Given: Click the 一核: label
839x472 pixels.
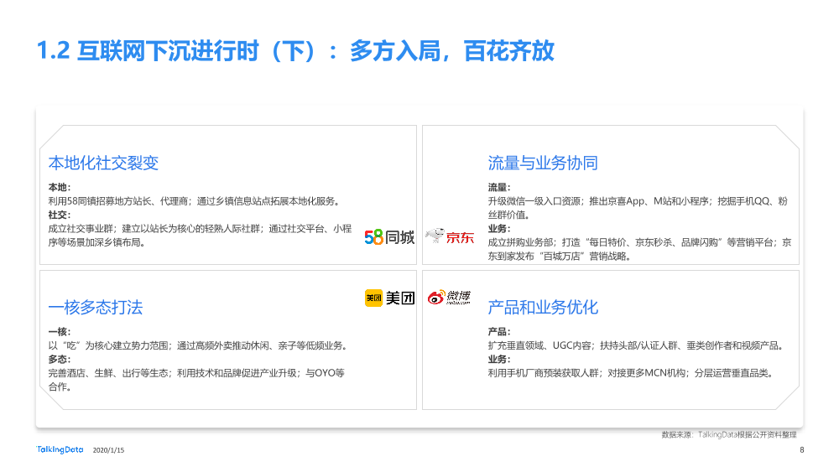Looking at the screenshot, I should click(x=60, y=331).
